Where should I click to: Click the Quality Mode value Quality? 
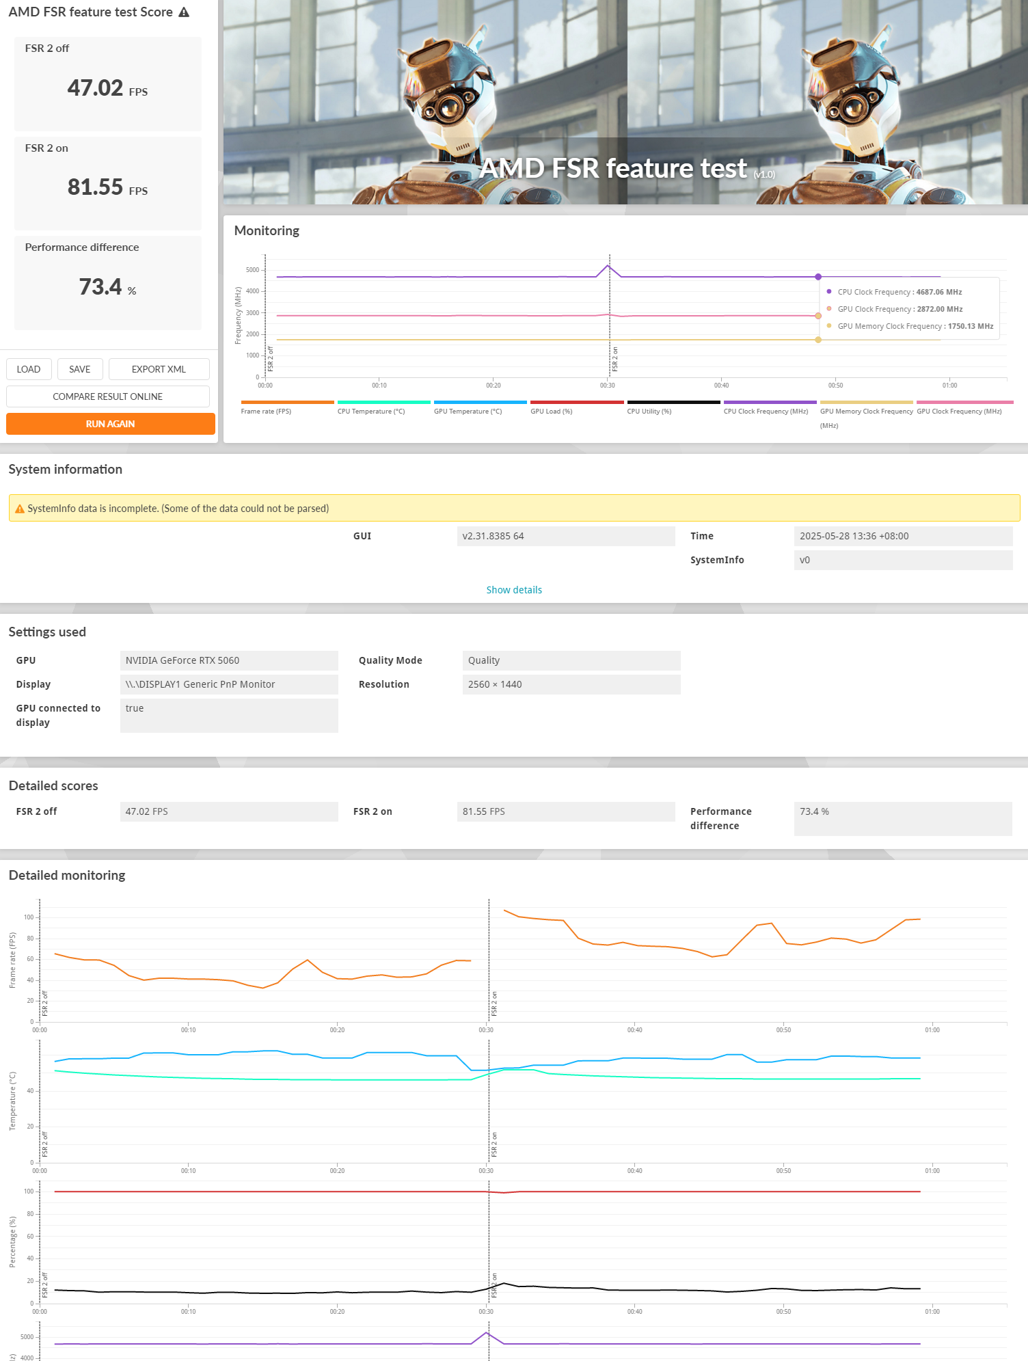point(571,660)
